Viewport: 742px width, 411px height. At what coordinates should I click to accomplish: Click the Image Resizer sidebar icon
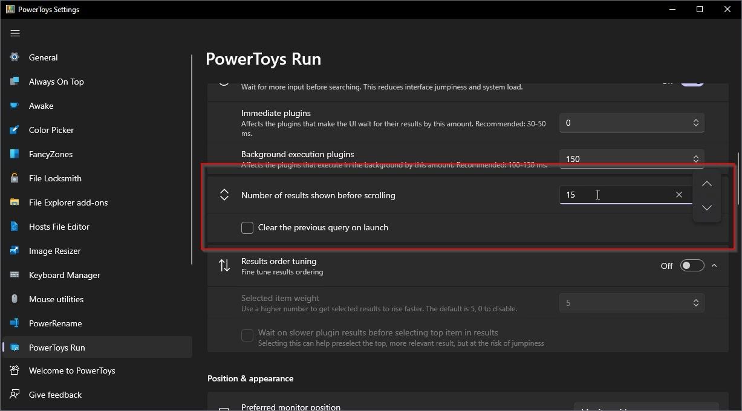tap(15, 251)
